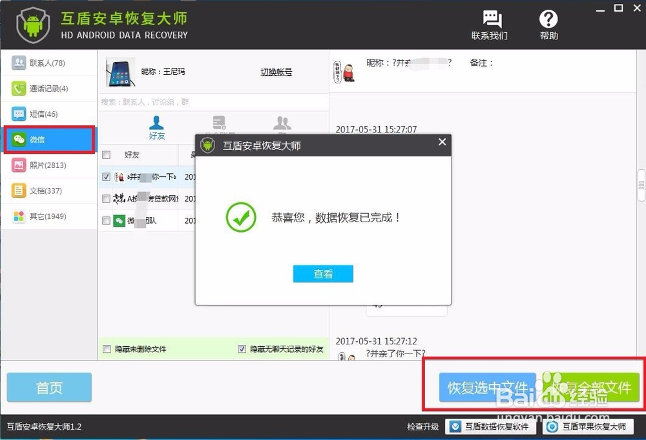The width and height of the screenshot is (646, 440).
Task: Uncheck 隐藏无聊天记录的好友
Action: (242, 348)
